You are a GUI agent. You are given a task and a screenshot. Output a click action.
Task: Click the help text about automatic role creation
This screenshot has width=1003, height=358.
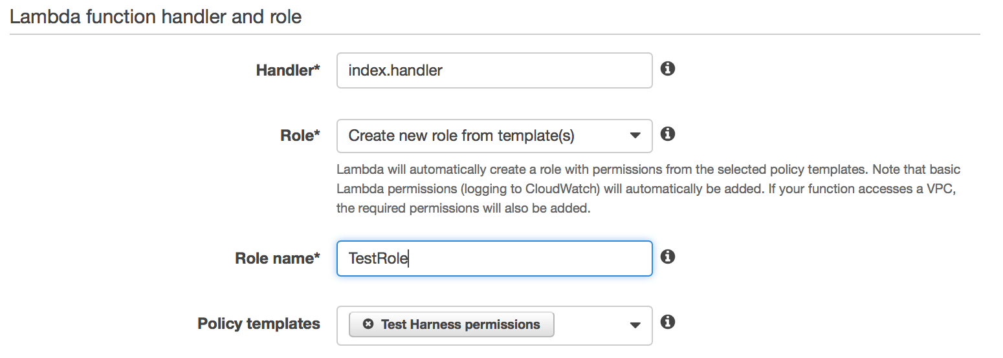click(x=648, y=189)
